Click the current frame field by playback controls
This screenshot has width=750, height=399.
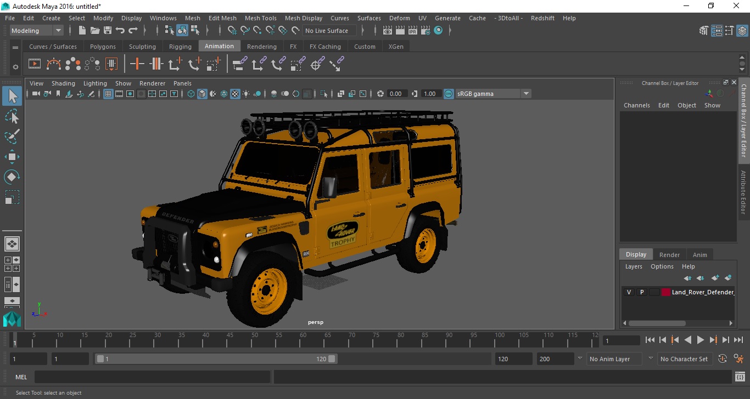point(621,340)
